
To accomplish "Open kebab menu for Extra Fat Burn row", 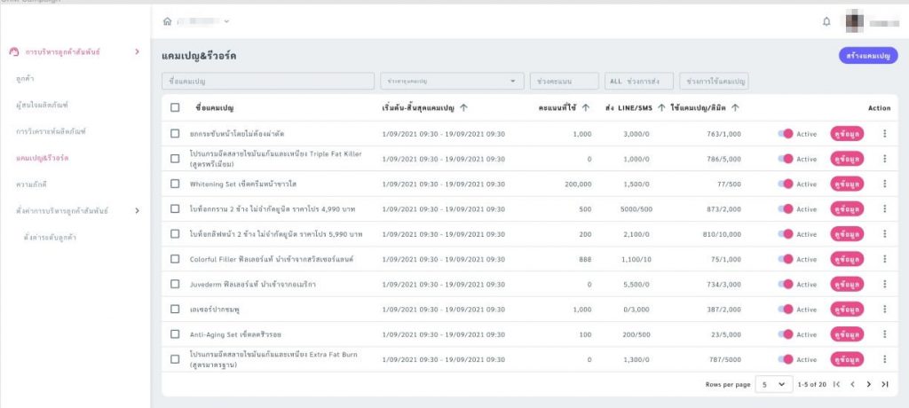I will (x=885, y=359).
